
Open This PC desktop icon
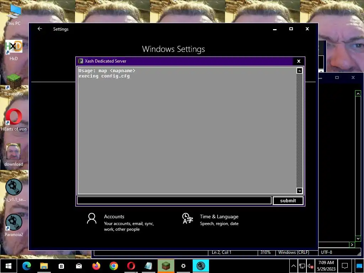pos(14,14)
